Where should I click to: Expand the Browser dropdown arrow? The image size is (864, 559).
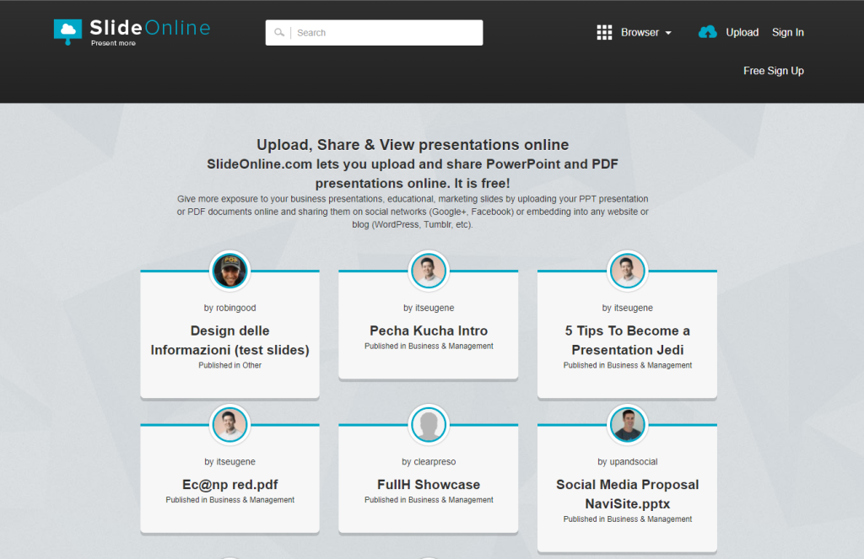coord(668,33)
